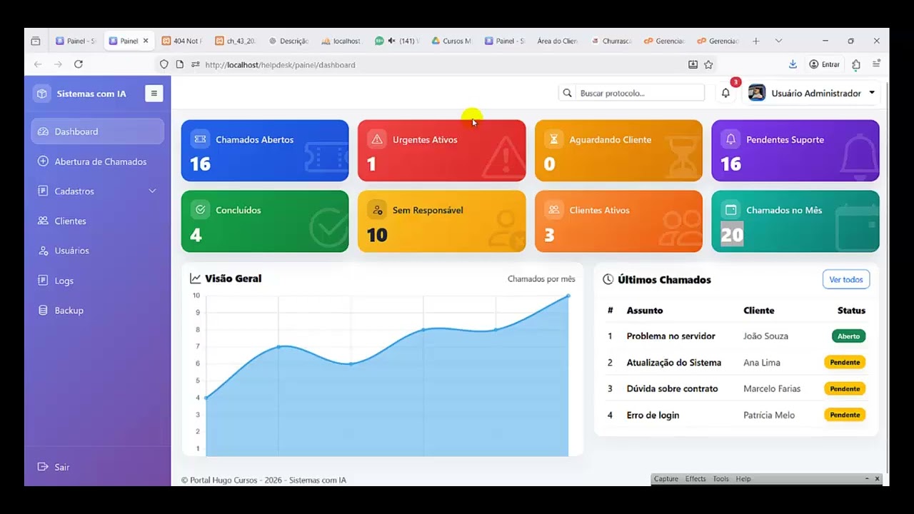Viewport: 914px width, 514px height.
Task: Click the Backup database icon
Action: [x=43, y=311]
